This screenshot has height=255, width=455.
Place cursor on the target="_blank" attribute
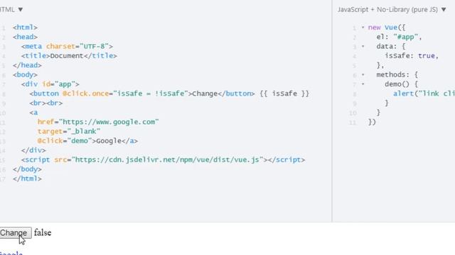(69, 131)
